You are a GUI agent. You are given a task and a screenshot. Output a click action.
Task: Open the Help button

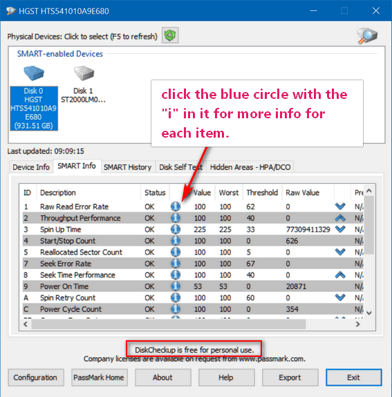227,378
